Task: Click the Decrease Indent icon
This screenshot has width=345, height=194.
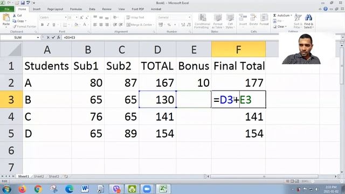Action: click(x=115, y=25)
